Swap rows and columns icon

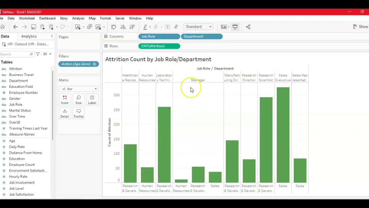[x=114, y=27]
